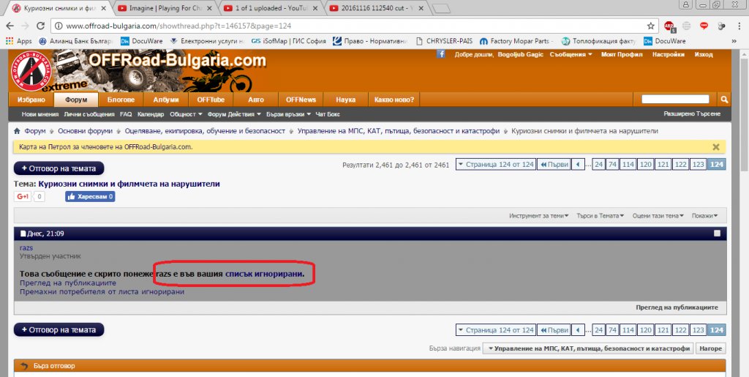Bookmark page with star icon

pos(650,26)
